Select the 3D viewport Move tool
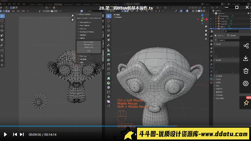The width and height of the screenshot is (251, 141). pyautogui.click(x=108, y=26)
